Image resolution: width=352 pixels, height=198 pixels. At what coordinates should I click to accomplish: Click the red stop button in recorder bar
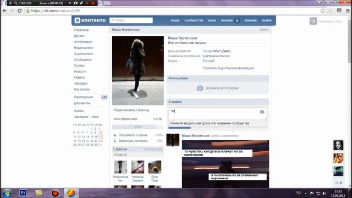click(93, 3)
